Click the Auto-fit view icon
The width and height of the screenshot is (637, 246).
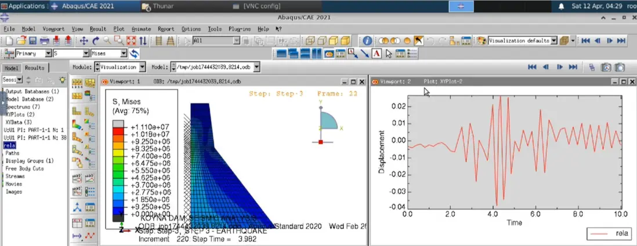click(131, 41)
